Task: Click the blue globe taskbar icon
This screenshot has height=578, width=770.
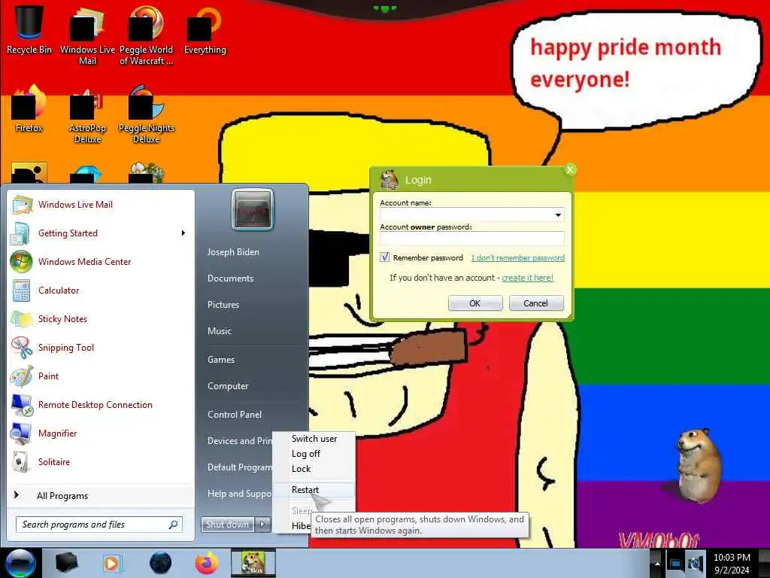Action: point(161,563)
